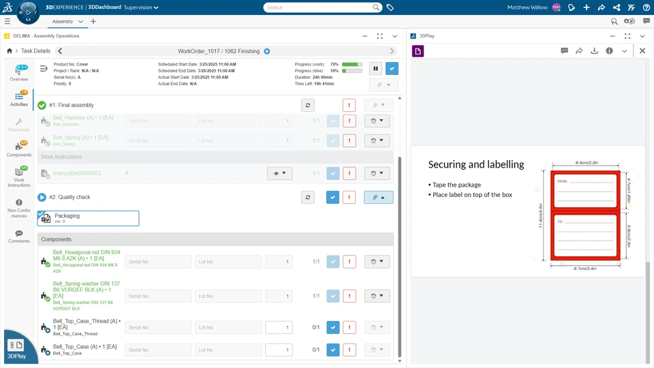Report issue for Final assembly

(349, 105)
